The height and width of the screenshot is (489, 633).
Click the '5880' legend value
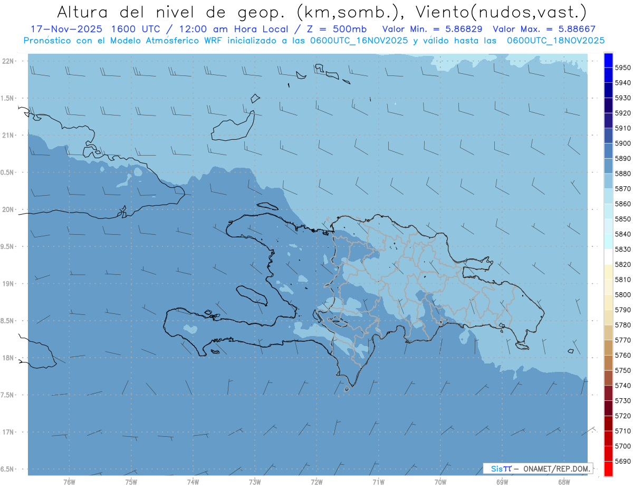[623, 174]
